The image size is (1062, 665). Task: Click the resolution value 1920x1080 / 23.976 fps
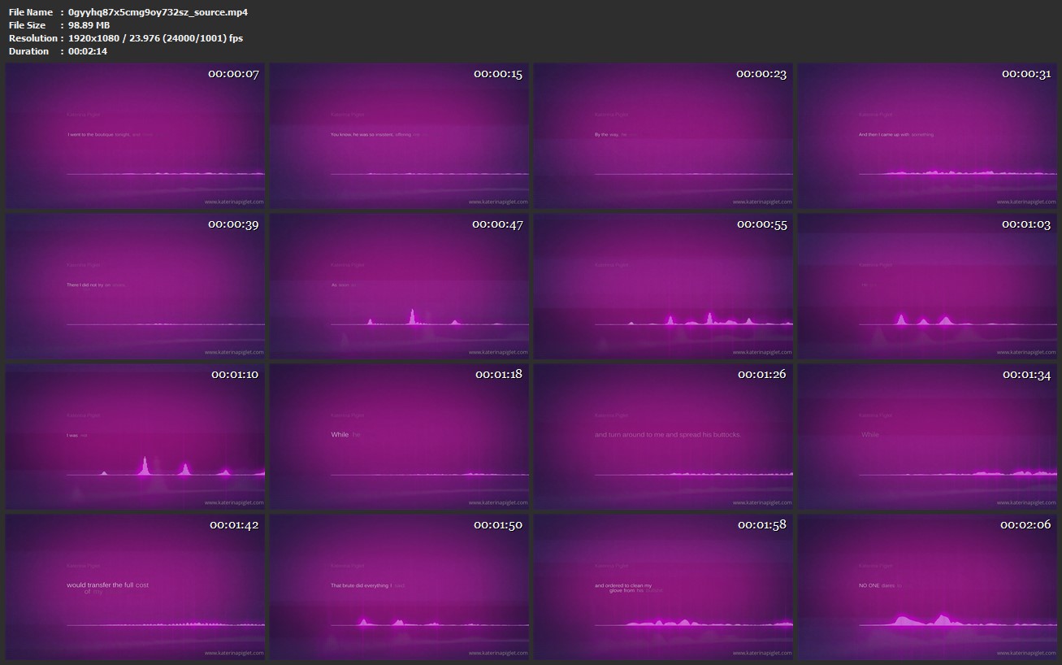pyautogui.click(x=155, y=38)
